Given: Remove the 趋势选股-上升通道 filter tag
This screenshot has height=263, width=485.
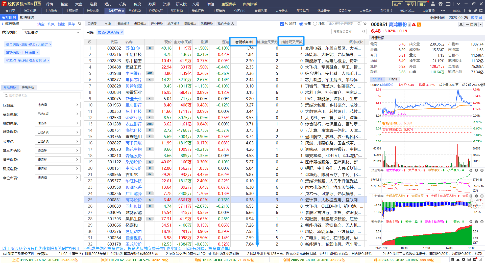Looking at the screenshot, I should (38, 52).
